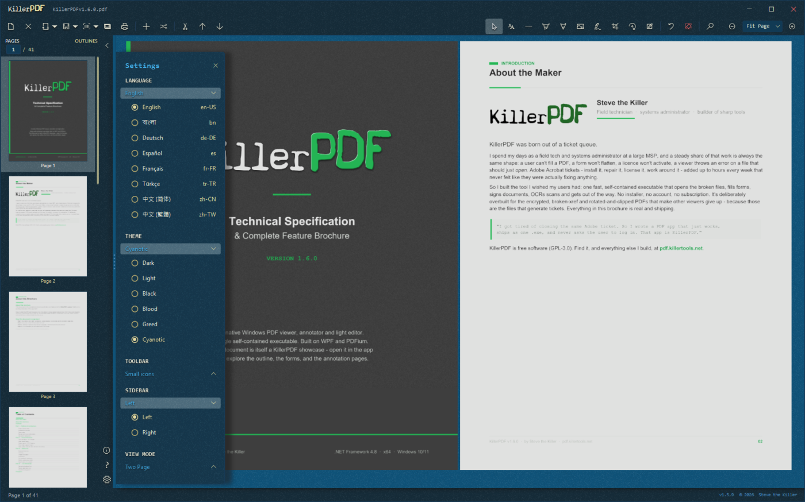Screen dimensions: 805x502
Task: Choose the Light theme radio button
Action: [x=135, y=279]
